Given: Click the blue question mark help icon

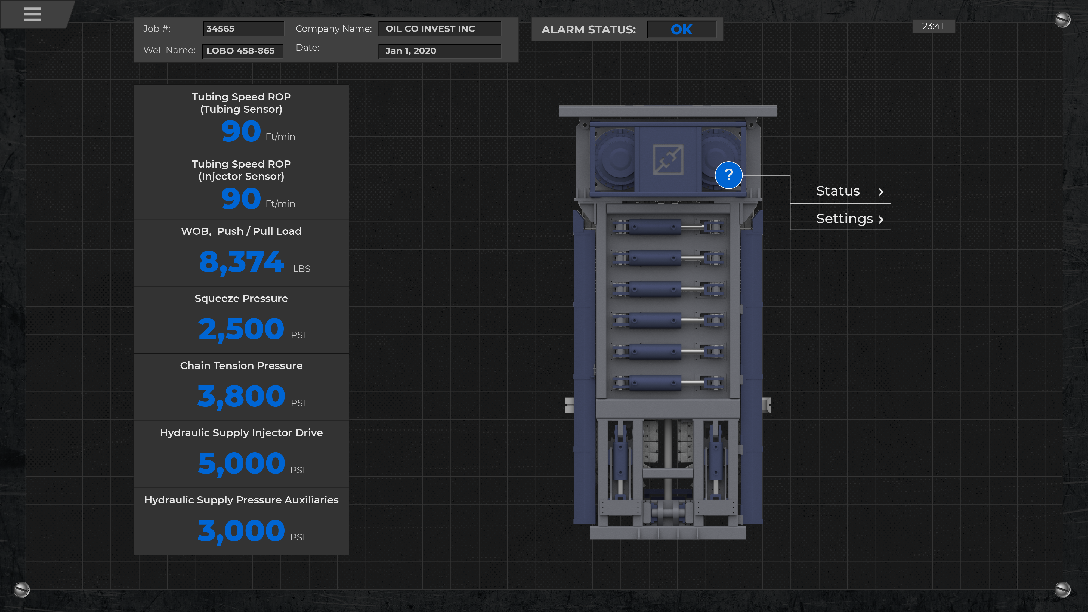Looking at the screenshot, I should 728,174.
